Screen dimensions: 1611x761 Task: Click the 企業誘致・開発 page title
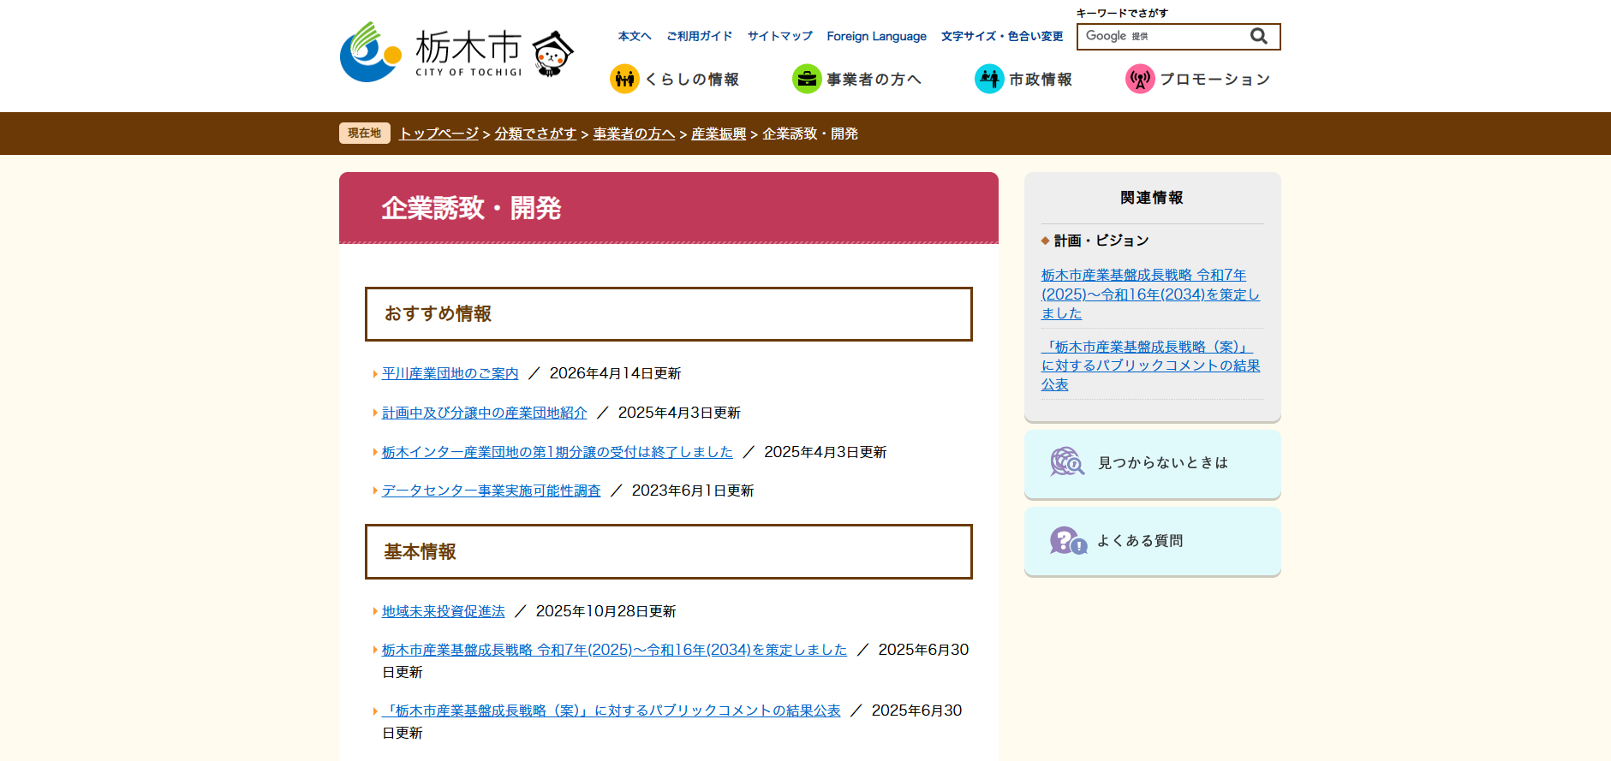coord(471,207)
